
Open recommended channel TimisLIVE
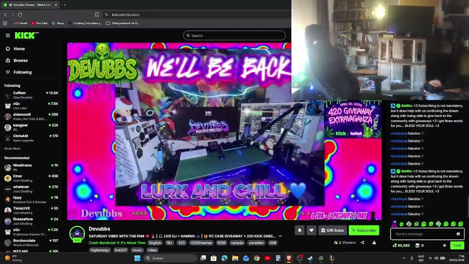[x=31, y=210]
